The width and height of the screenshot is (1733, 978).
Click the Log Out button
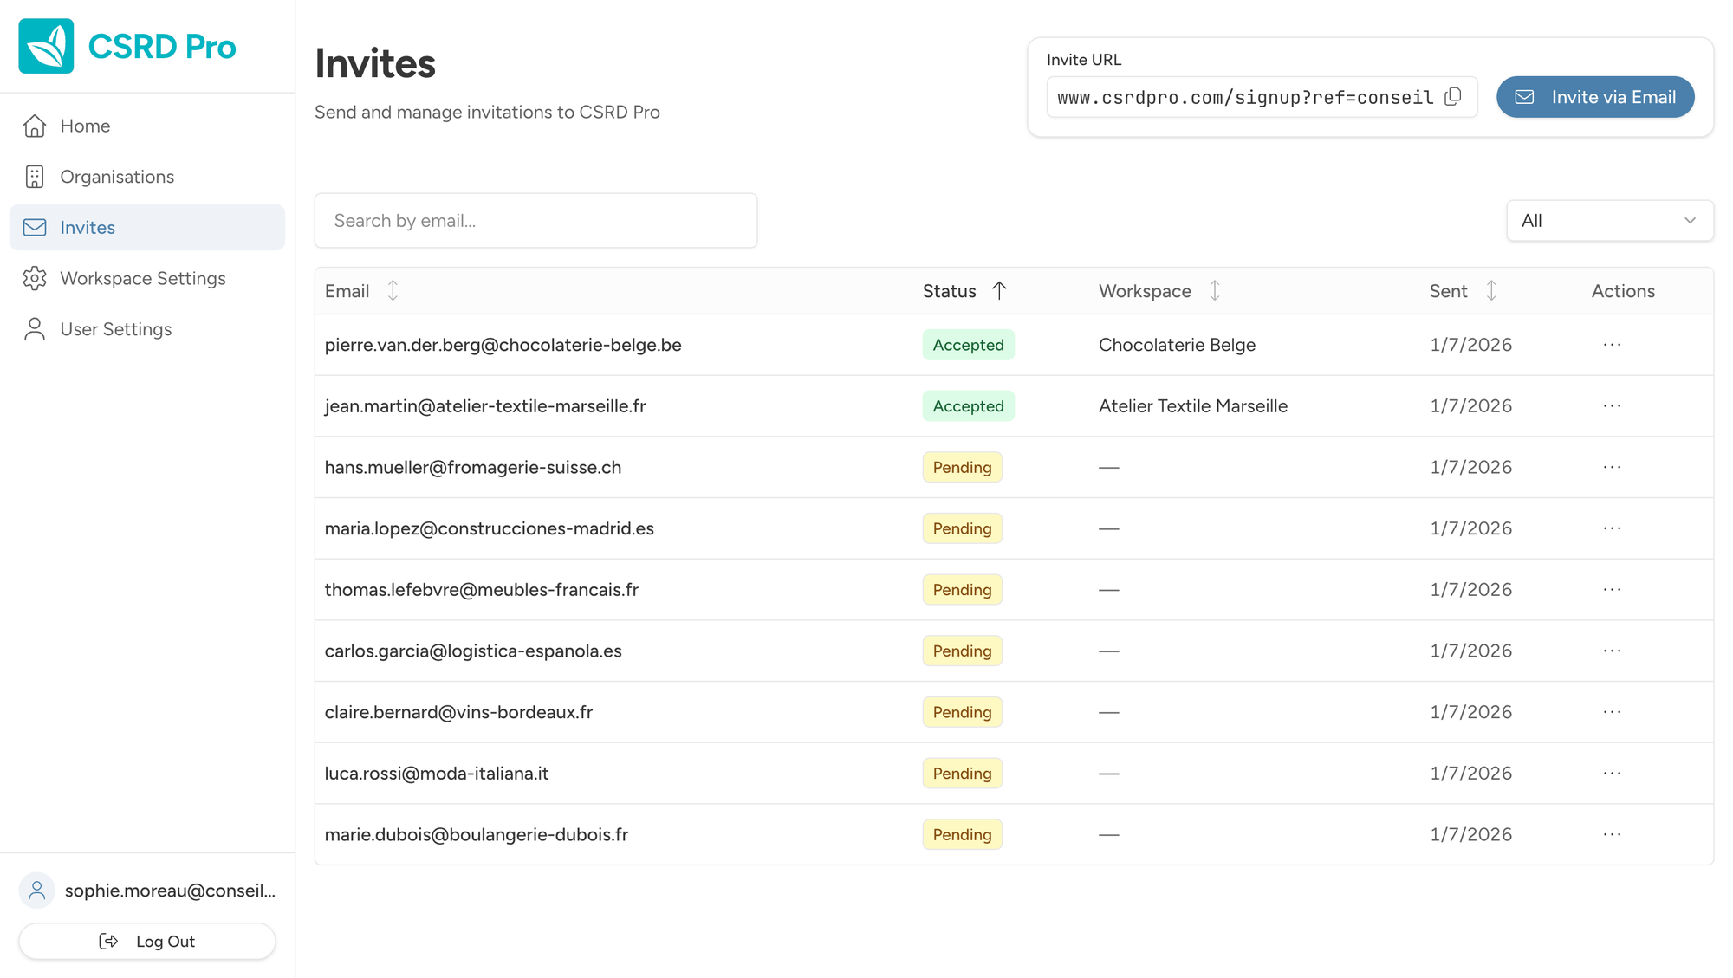pos(146,941)
